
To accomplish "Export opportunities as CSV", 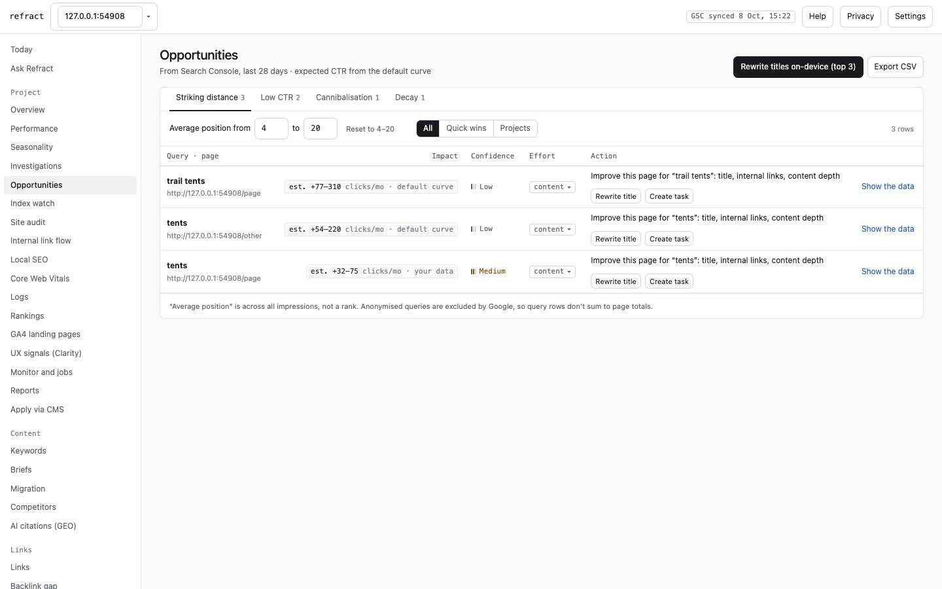I will [x=895, y=67].
